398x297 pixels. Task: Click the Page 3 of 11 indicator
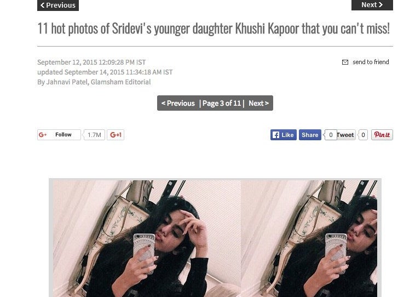click(x=222, y=103)
